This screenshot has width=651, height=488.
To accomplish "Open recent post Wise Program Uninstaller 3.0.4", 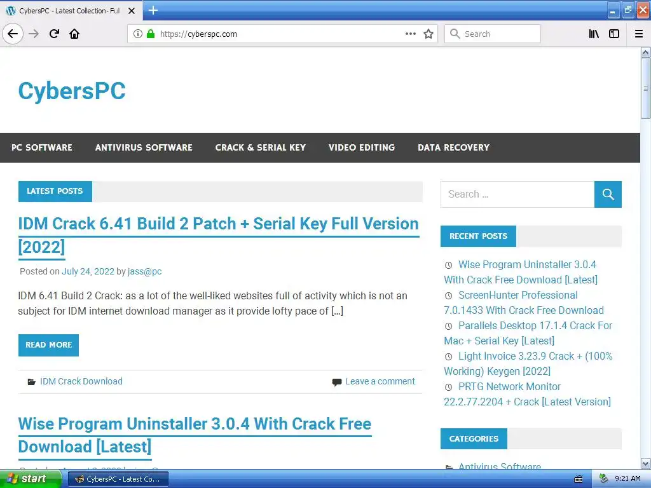I will [521, 272].
